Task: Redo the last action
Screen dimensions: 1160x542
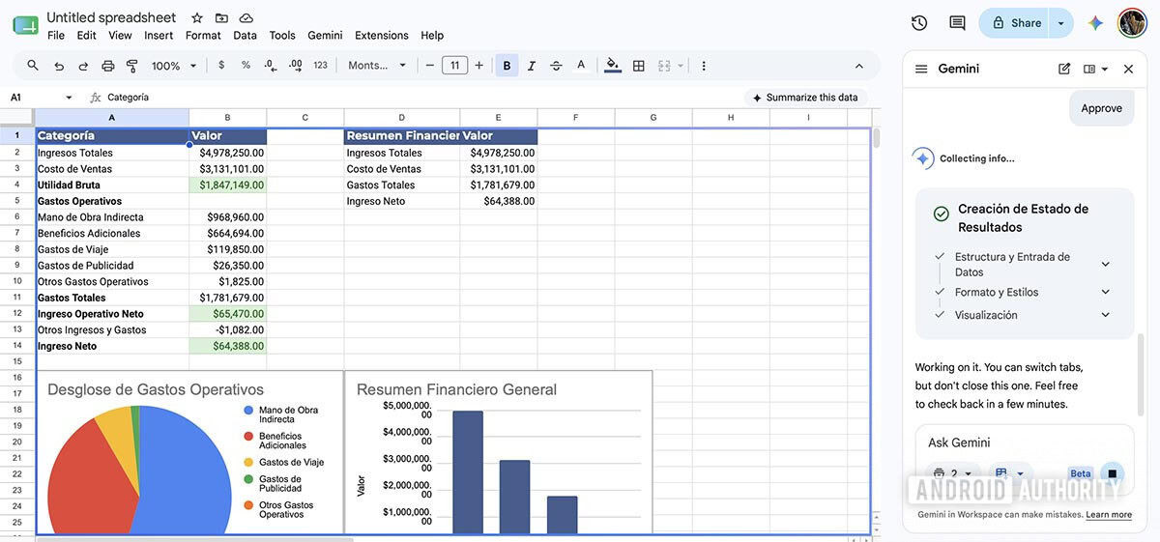Action: click(83, 66)
